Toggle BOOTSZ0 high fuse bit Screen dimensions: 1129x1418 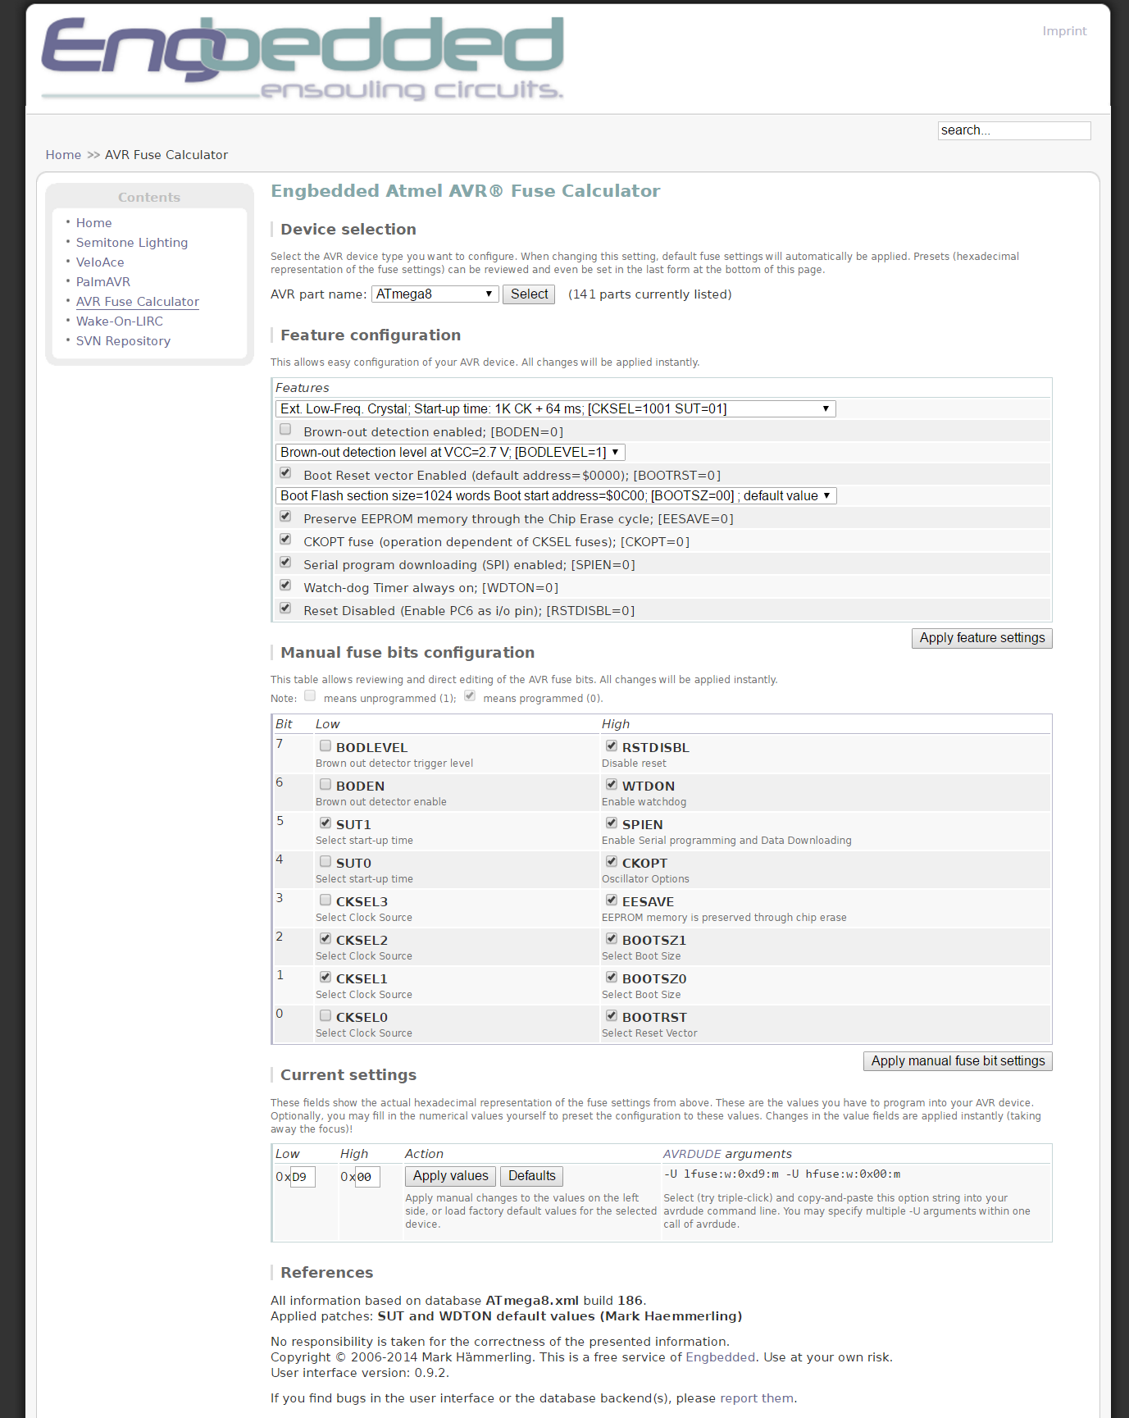pos(612,978)
